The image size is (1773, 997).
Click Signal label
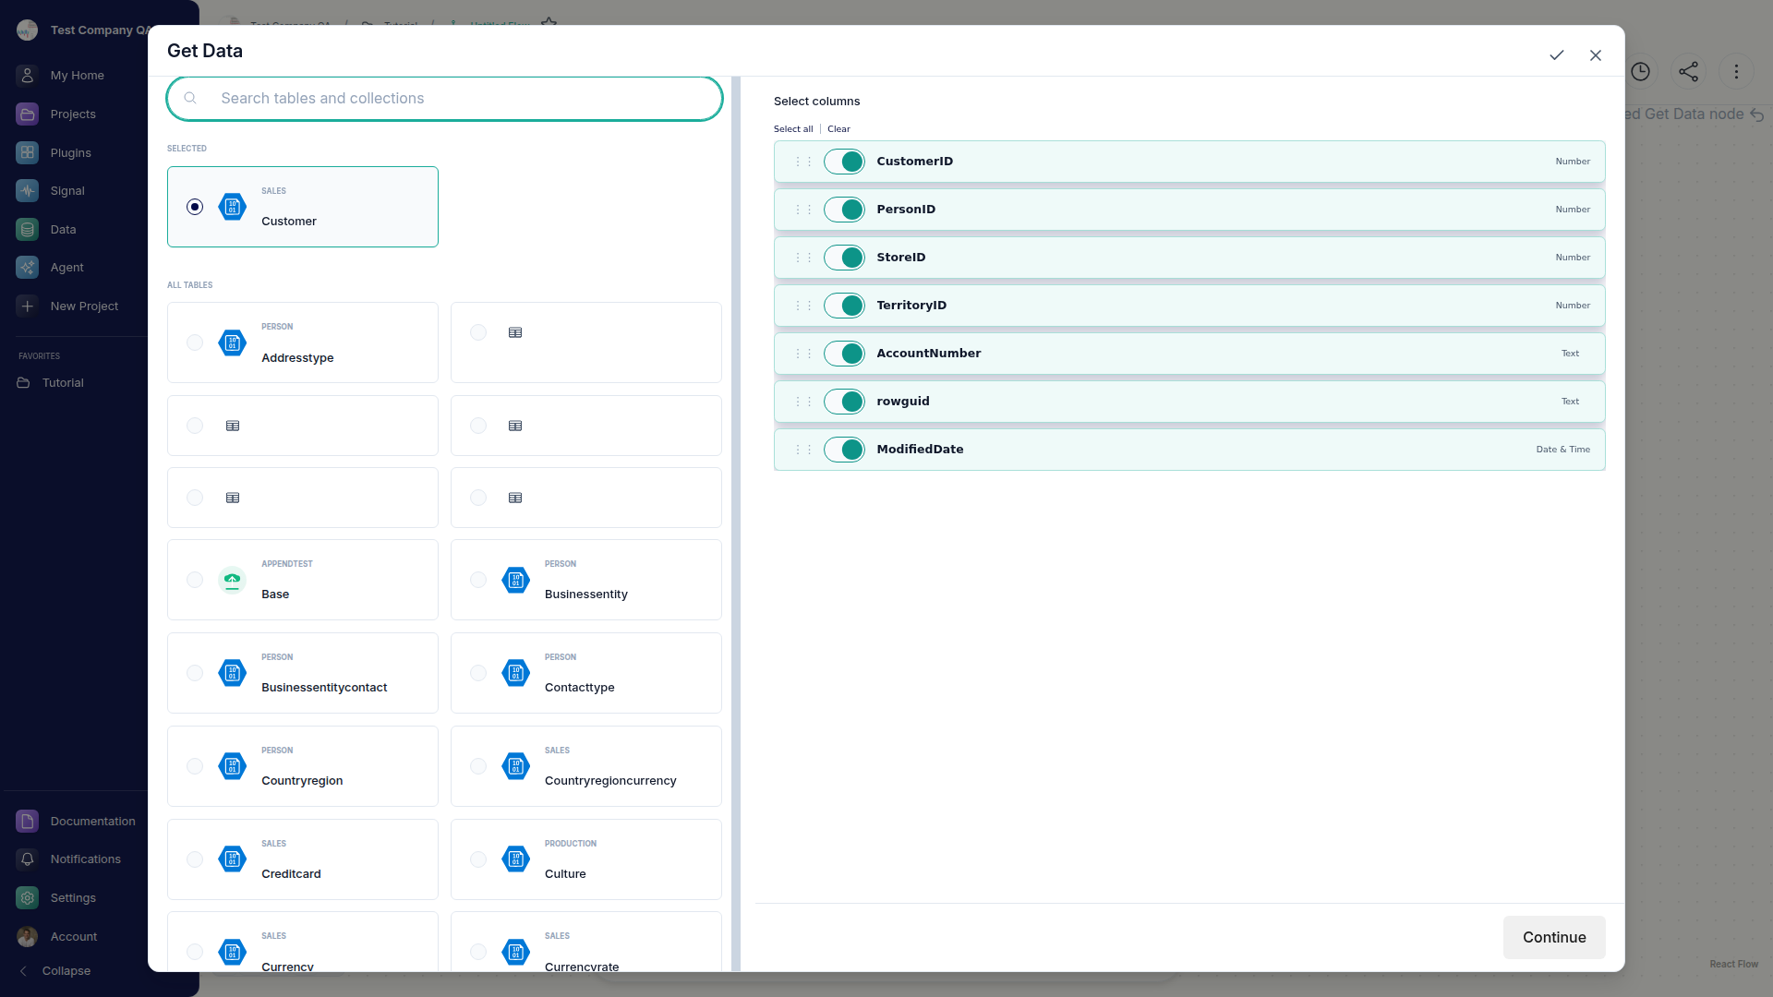67,191
